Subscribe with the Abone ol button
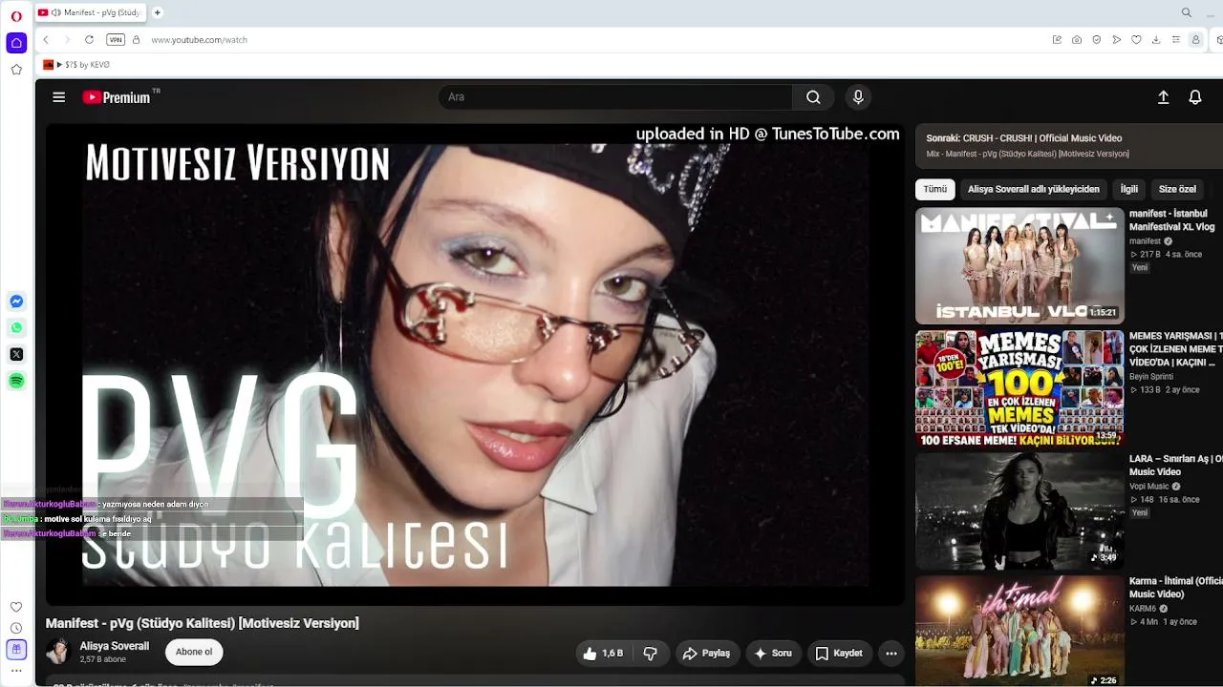1223x687 pixels. point(194,653)
